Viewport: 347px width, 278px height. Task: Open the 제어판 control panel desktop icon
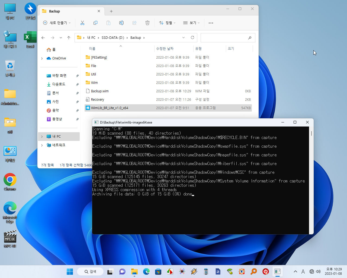coord(10,154)
